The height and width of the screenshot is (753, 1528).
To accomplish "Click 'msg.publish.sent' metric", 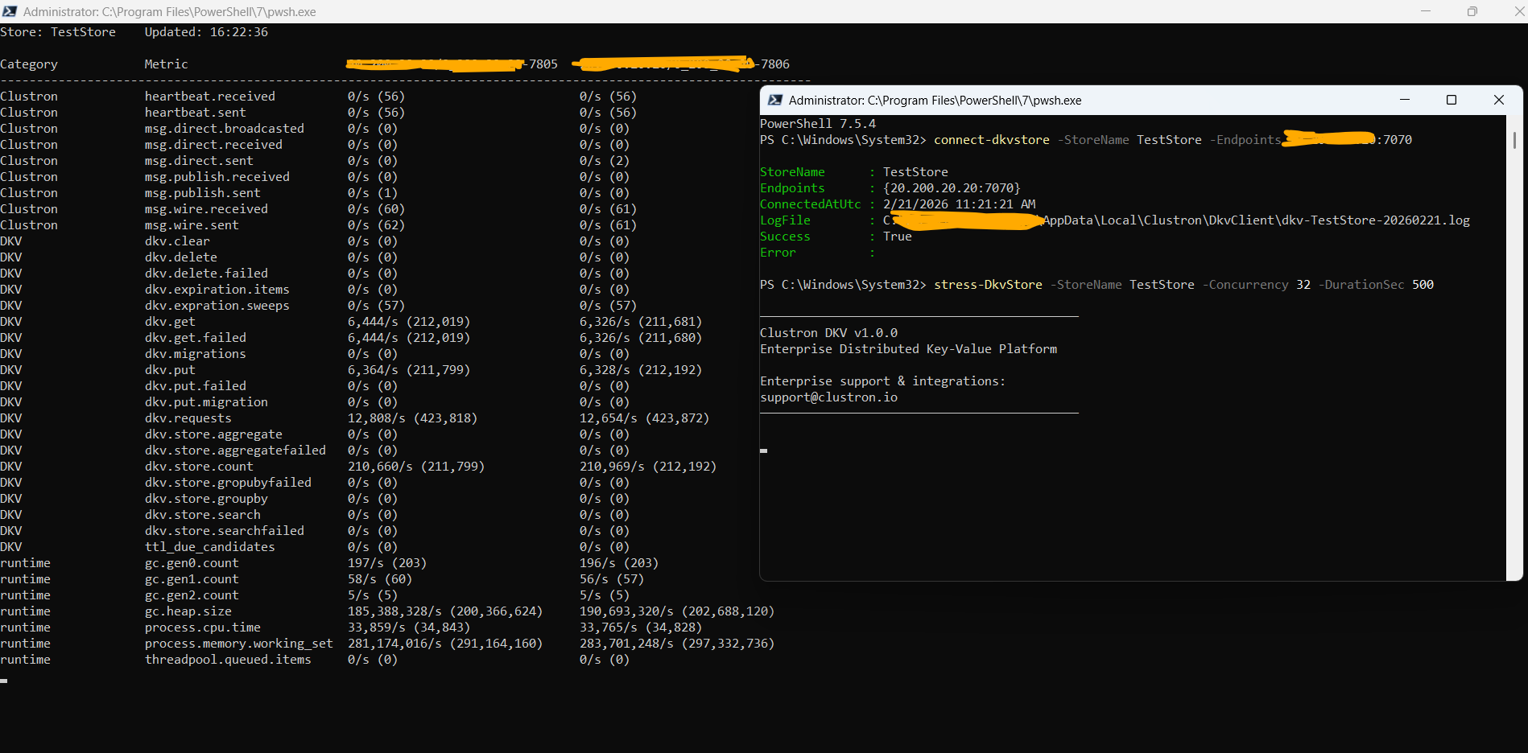I will [203, 193].
